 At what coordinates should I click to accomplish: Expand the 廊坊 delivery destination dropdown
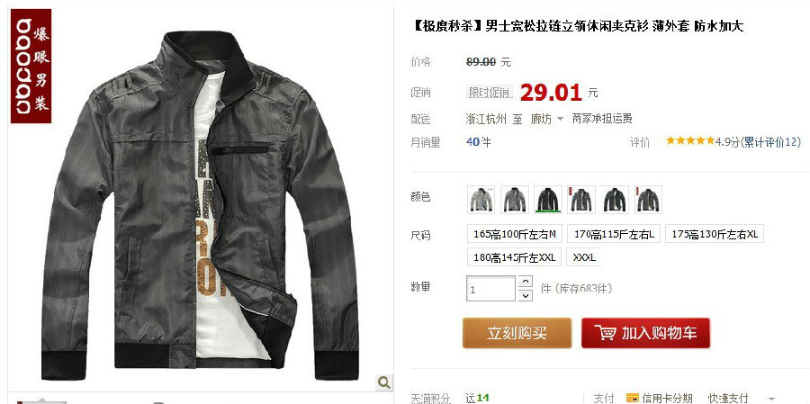click(546, 120)
